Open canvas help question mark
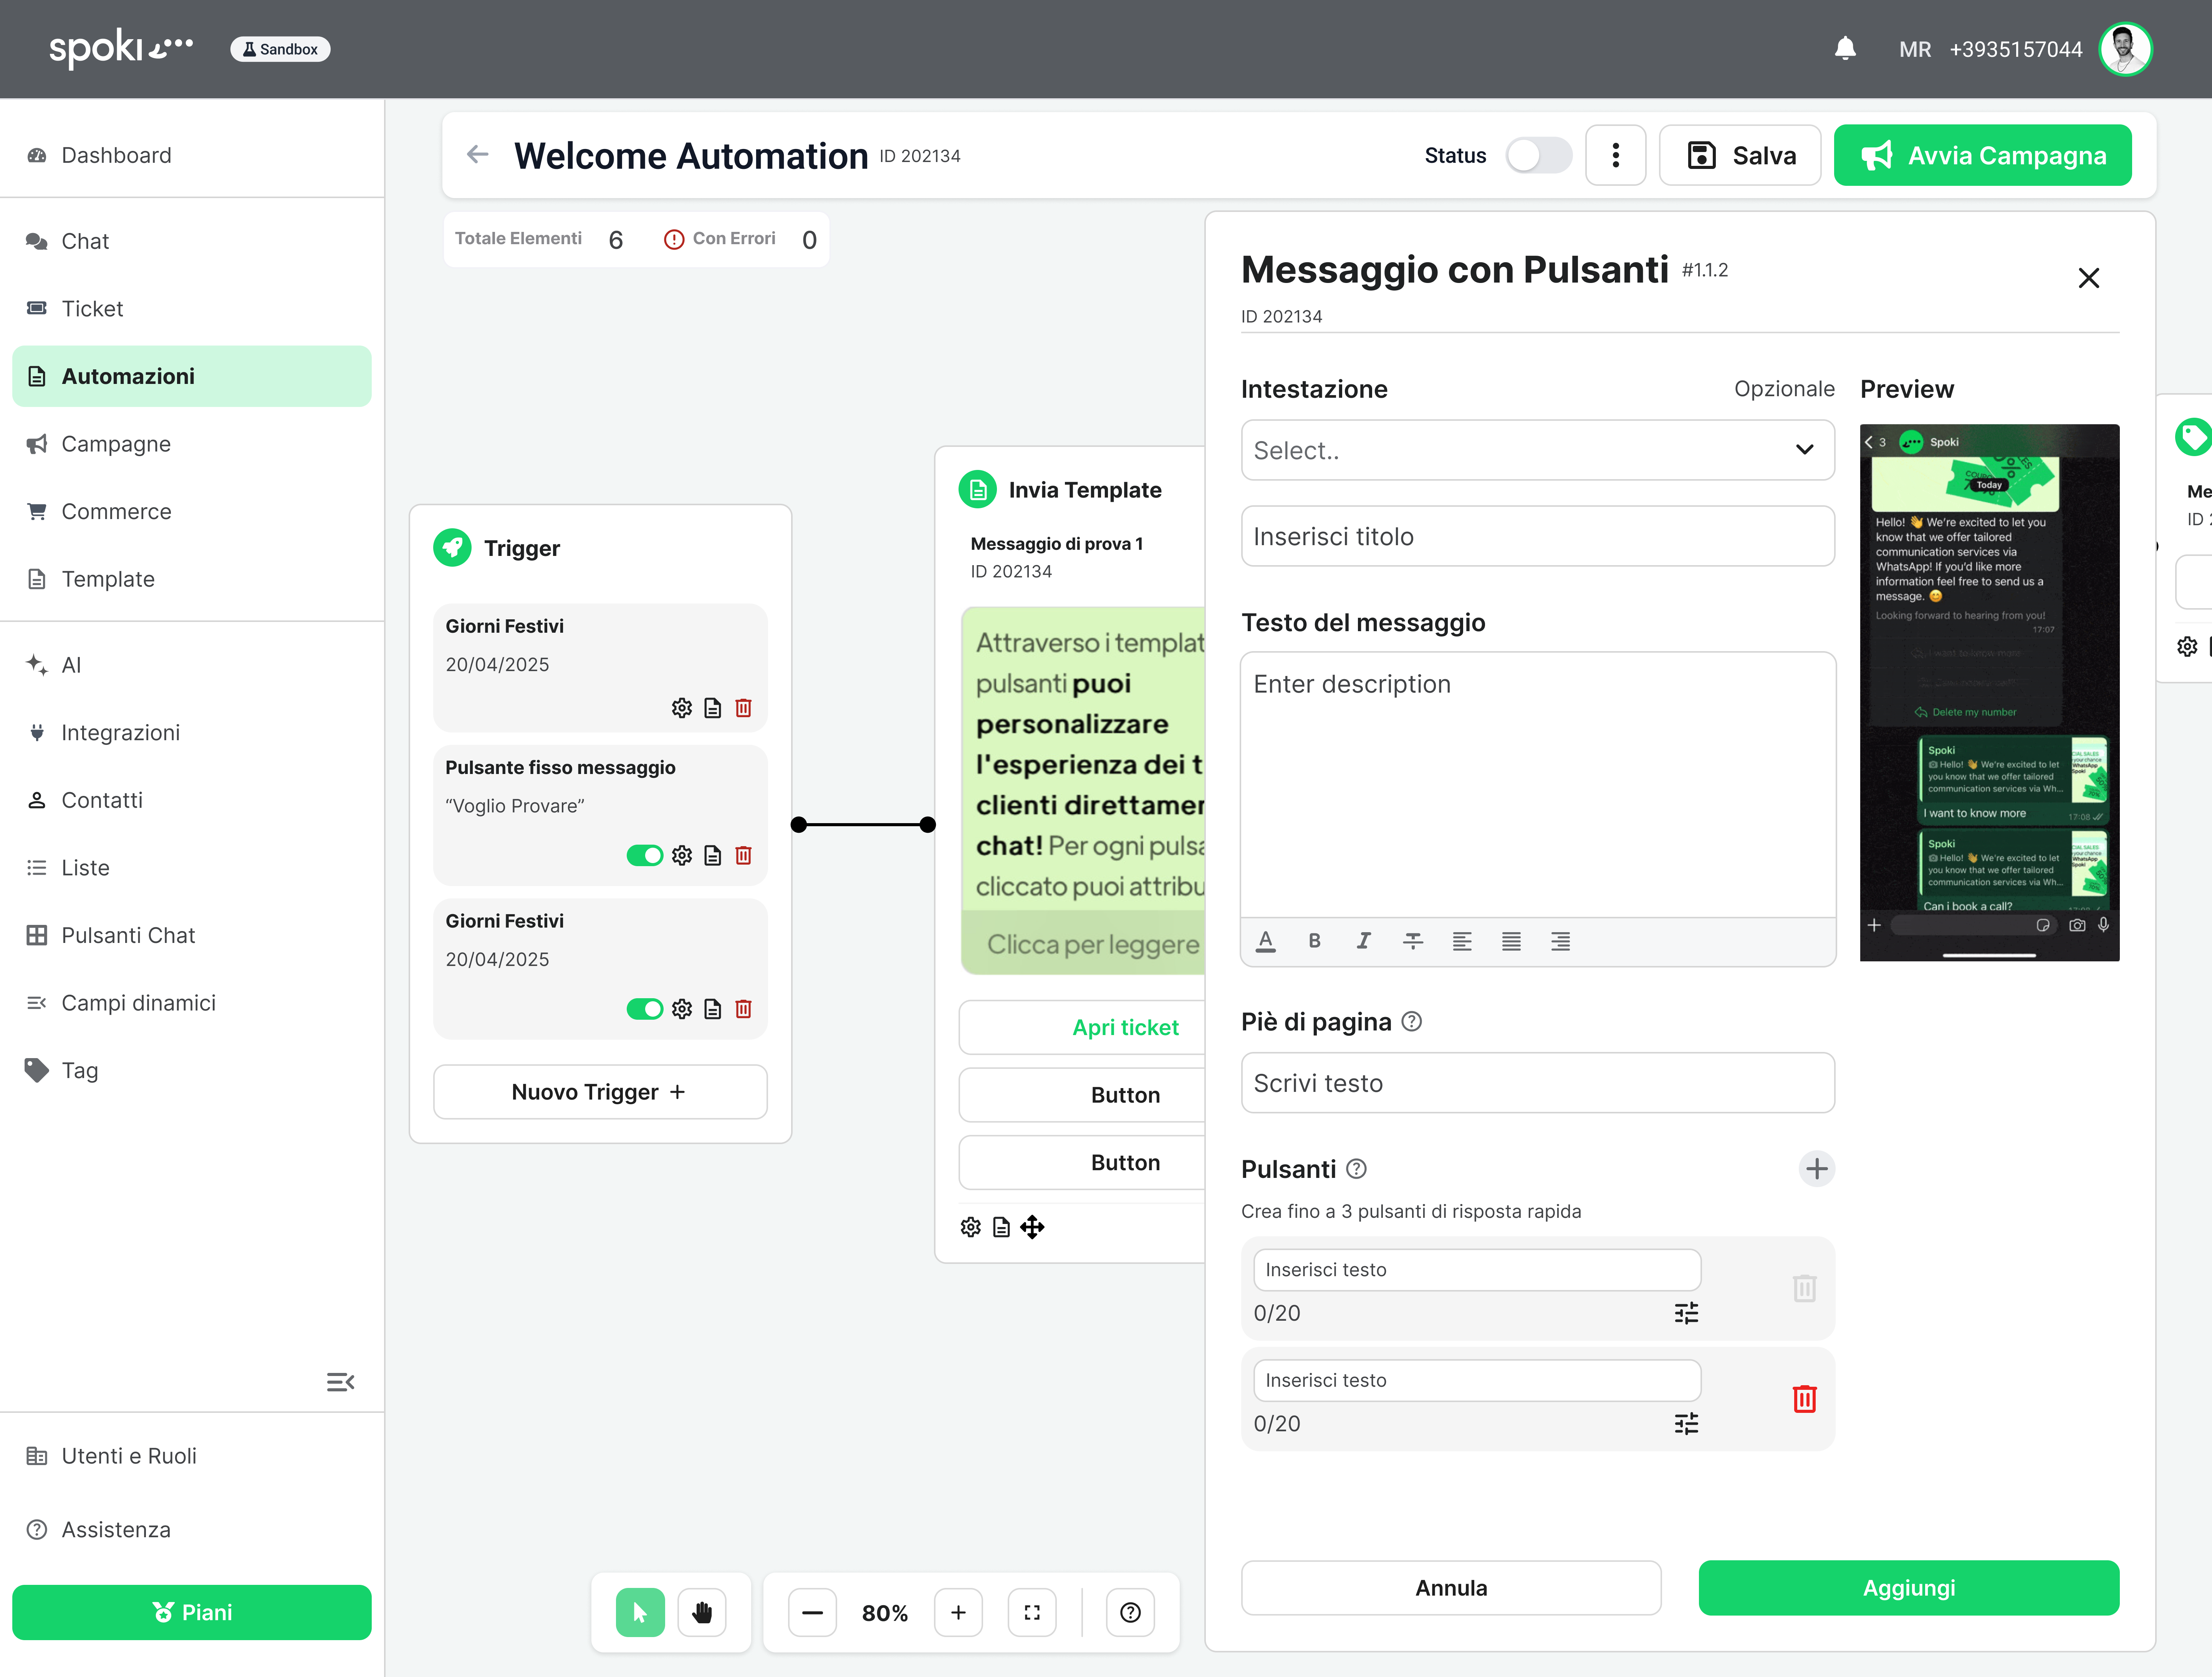The image size is (2212, 1677). [1130, 1612]
